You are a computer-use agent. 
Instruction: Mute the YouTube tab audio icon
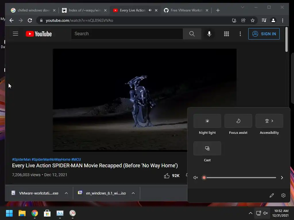pyautogui.click(x=150, y=10)
